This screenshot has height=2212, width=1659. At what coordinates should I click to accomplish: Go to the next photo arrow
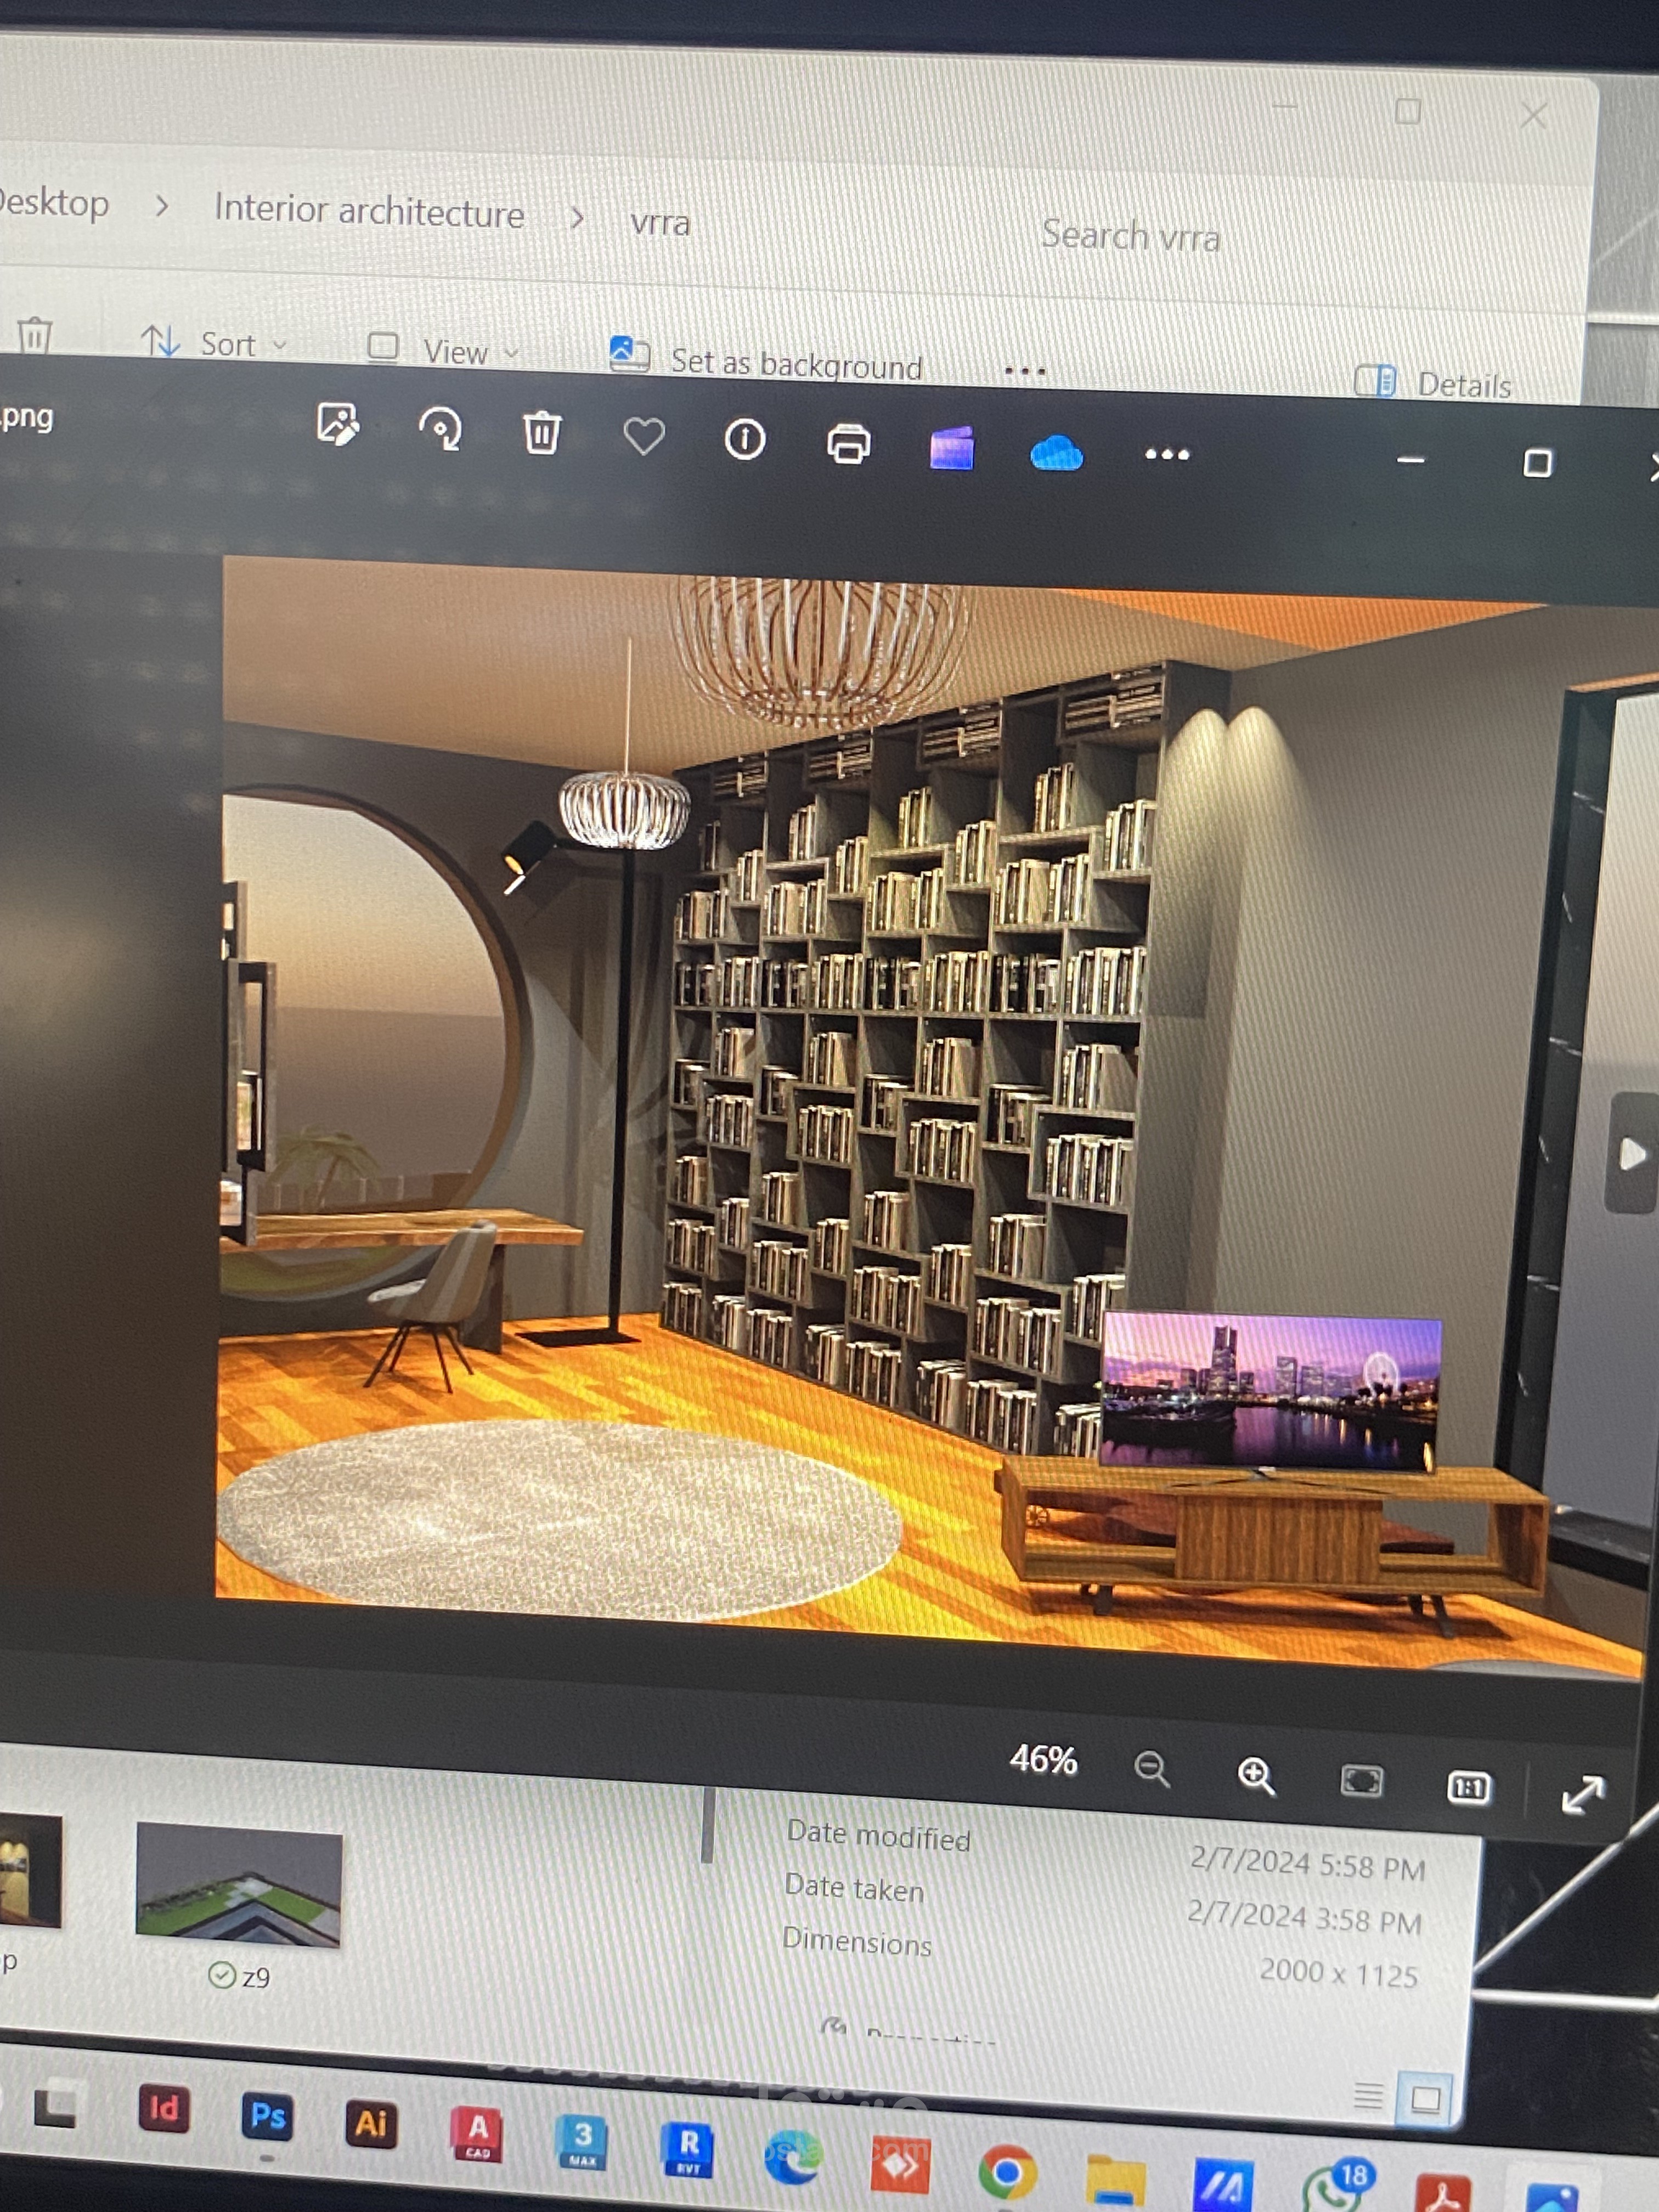pos(1632,1154)
